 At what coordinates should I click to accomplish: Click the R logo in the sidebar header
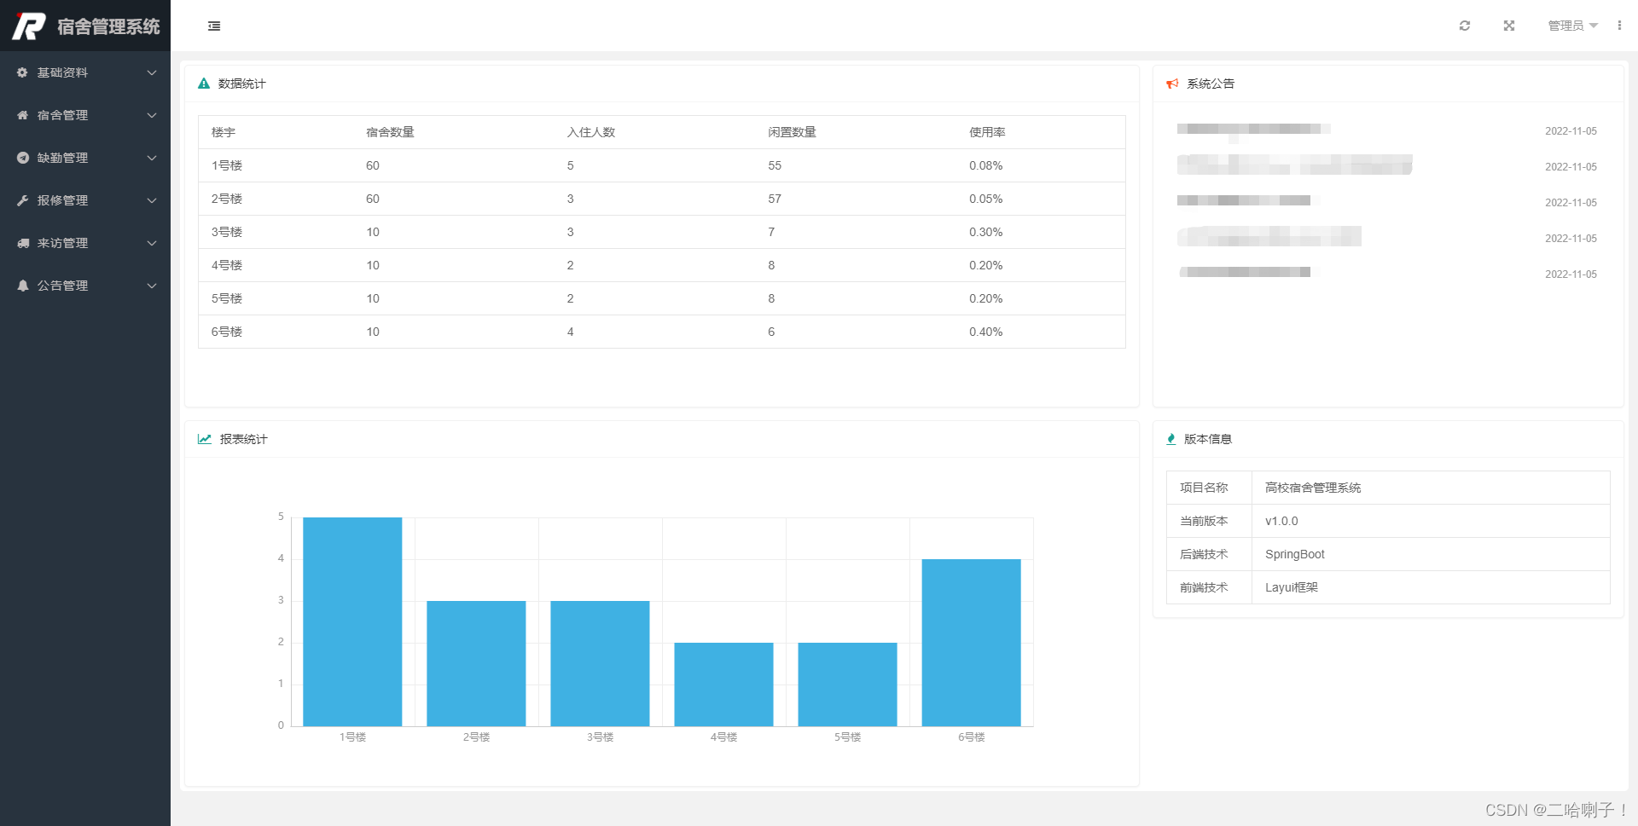pos(29,26)
